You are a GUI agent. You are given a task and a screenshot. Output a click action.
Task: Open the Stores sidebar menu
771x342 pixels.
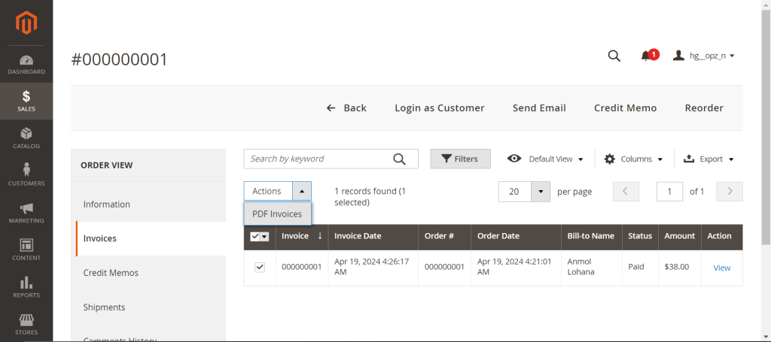(x=26, y=324)
